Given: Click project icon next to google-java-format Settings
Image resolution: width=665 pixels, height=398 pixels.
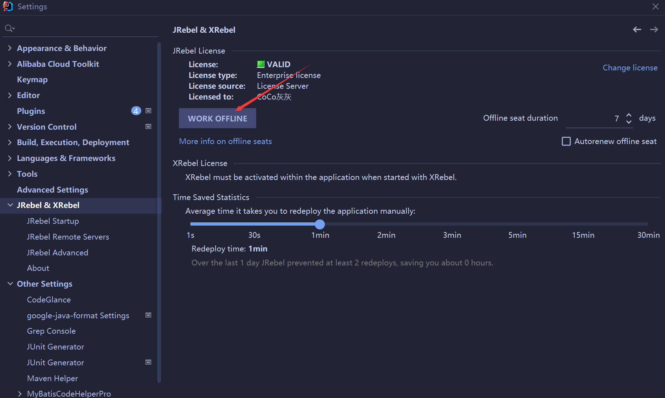Looking at the screenshot, I should click(x=148, y=315).
